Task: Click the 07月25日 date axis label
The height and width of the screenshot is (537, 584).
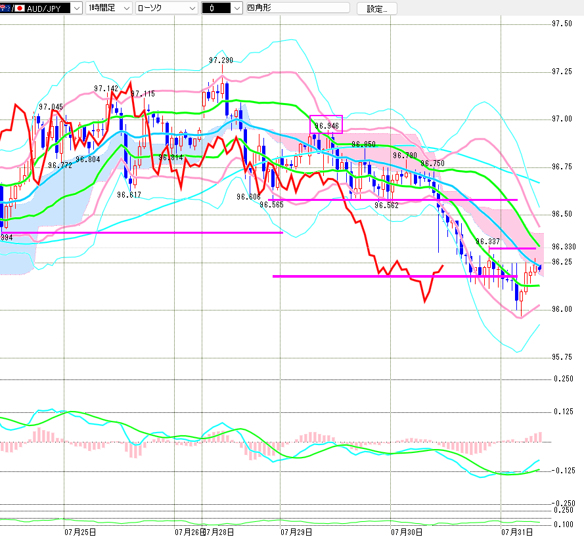Action: pyautogui.click(x=80, y=532)
